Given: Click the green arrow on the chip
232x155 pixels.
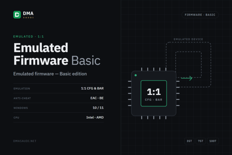Looking at the screenshot, I should point(187,78).
